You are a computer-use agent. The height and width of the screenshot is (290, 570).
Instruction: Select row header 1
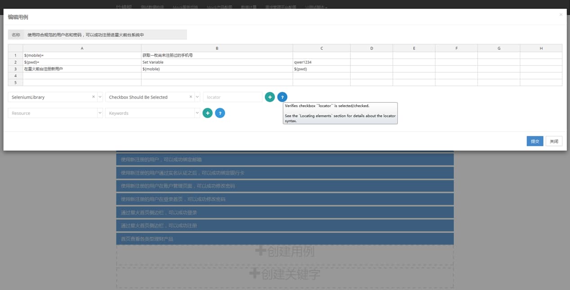pos(15,55)
